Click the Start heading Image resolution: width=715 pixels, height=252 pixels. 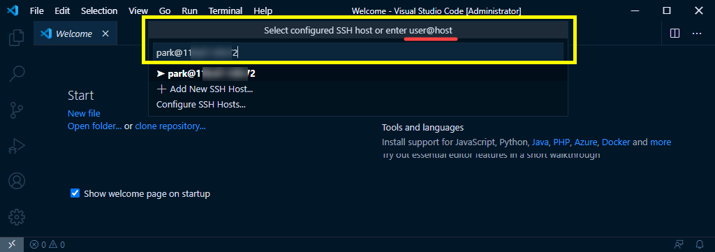[81, 95]
